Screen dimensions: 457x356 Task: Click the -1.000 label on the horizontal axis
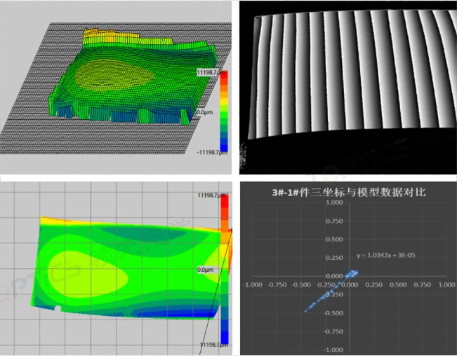point(253,285)
